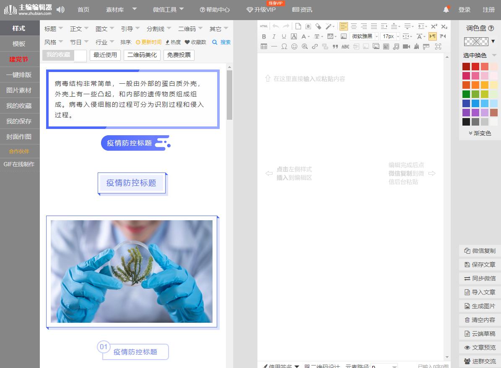Screen dimensions: 501x368
Task: Insert a table using the table icon
Action: [264, 46]
